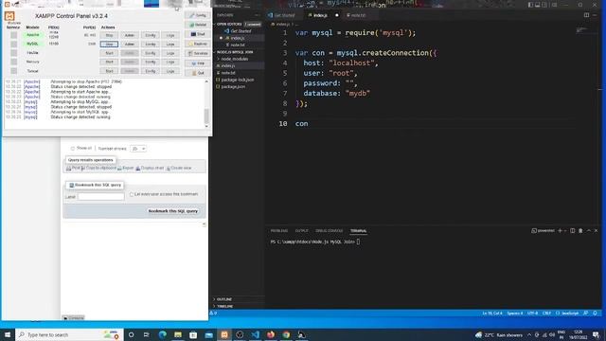The image size is (606, 341).
Task: Select Get Started in Open Editors
Action: (x=241, y=31)
